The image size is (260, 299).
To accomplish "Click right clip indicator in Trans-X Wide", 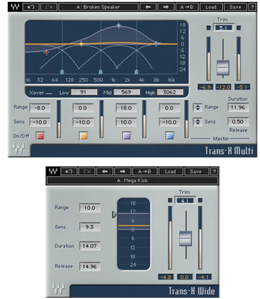I will pos(200,200).
